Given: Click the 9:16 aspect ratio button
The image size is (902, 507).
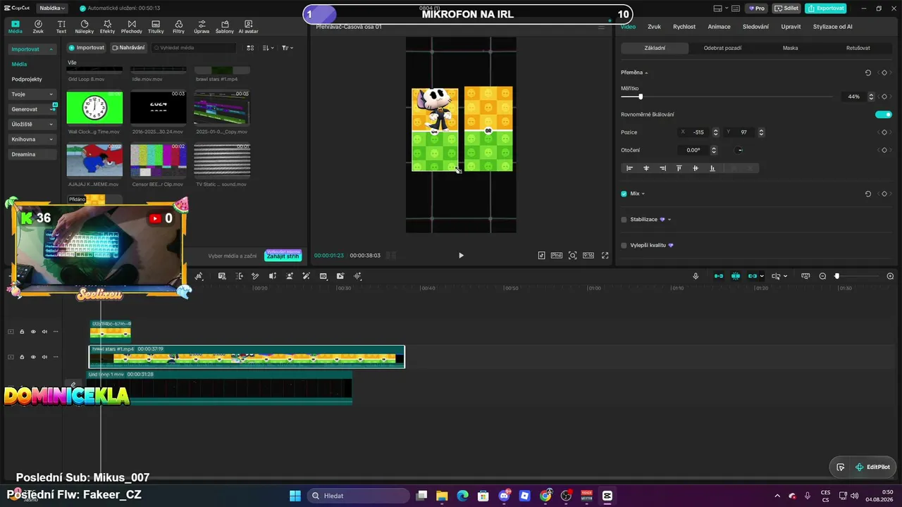Looking at the screenshot, I should tap(588, 256).
